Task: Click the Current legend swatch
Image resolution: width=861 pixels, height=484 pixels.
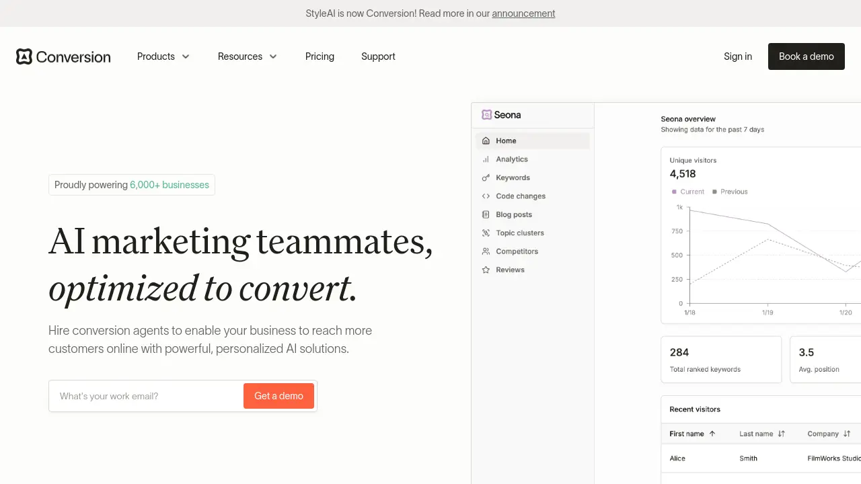Action: pos(674,192)
